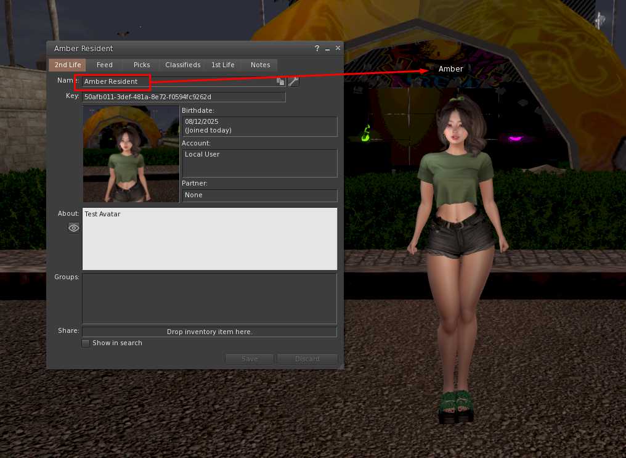The height and width of the screenshot is (458, 626).
Task: Click the profile picture thumbnail
Action: pos(131,153)
